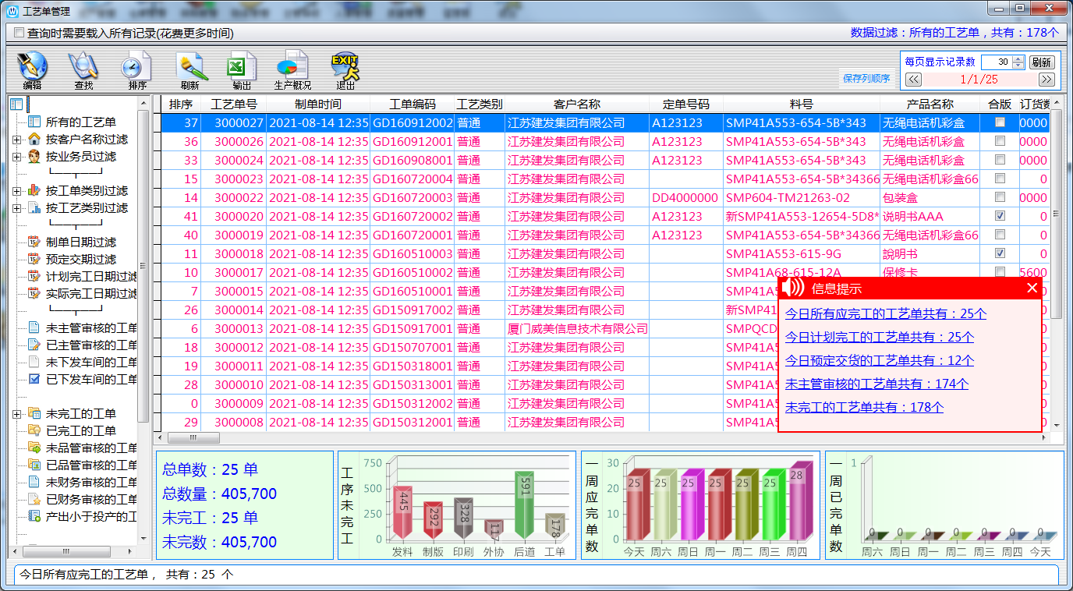Open the 查找 (Find) tool
This screenshot has height=591, width=1073.
tap(83, 66)
